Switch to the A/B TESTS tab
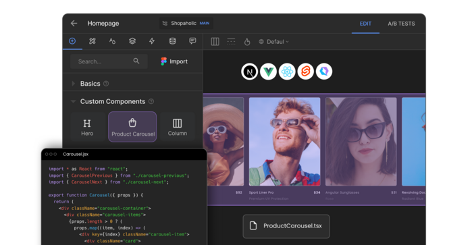The width and height of the screenshot is (476, 245). click(x=401, y=24)
